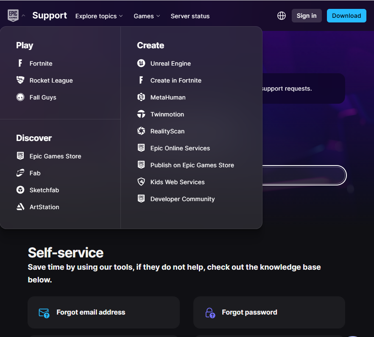Open the language globe icon
Viewport: 374px width, 337px height.
tap(282, 16)
